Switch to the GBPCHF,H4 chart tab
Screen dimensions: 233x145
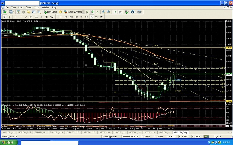click(x=135, y=132)
